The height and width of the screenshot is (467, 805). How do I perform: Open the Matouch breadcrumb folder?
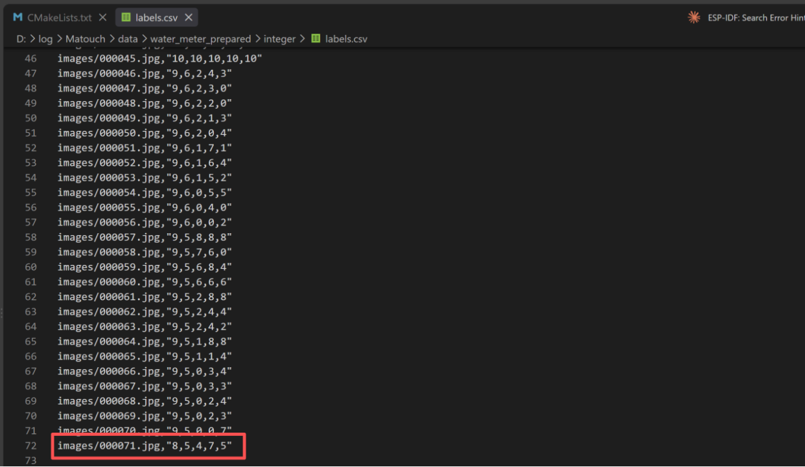click(85, 39)
